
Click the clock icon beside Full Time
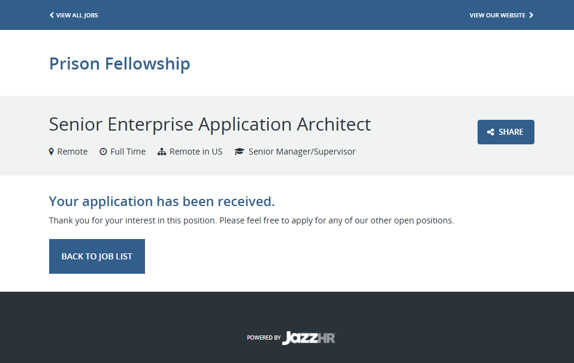tap(103, 152)
